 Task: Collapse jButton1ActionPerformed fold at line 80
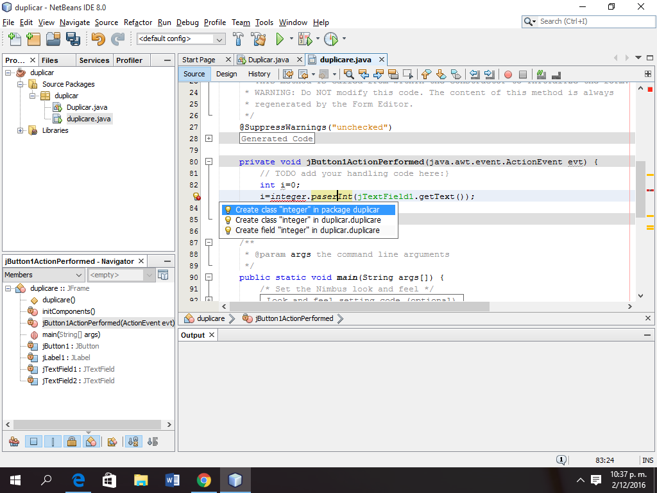pyautogui.click(x=209, y=161)
